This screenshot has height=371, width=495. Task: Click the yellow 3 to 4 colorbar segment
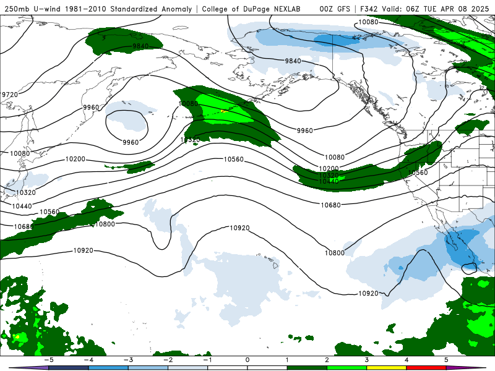(x=386, y=368)
